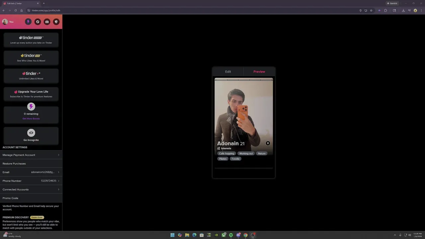Go back with browser back arrow
The image size is (425, 239).
pos(4,10)
